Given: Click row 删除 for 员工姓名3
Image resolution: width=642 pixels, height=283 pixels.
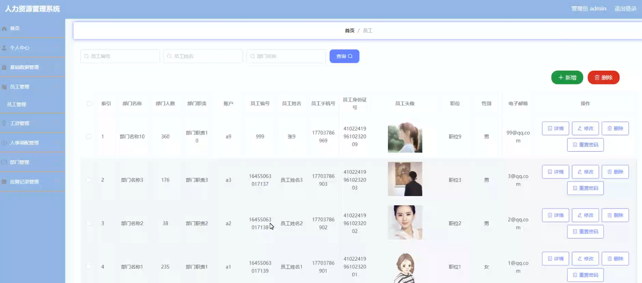Looking at the screenshot, I should 615,172.
